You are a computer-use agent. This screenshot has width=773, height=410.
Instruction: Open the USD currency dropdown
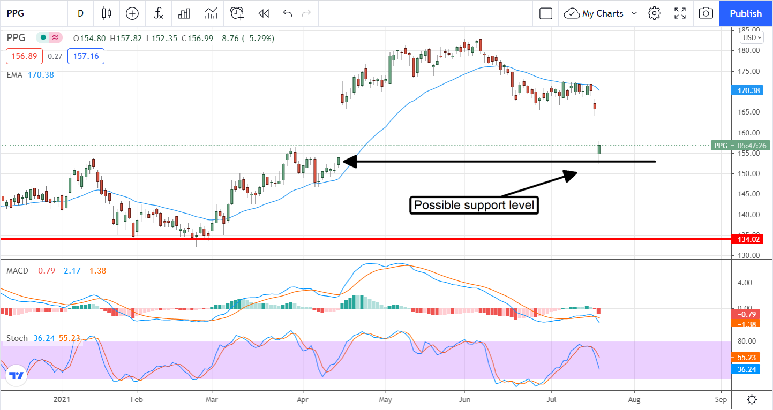[751, 37]
